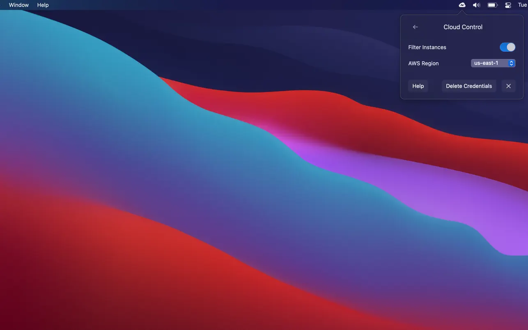Open the Window menu in menu bar
528x330 pixels.
19,5
